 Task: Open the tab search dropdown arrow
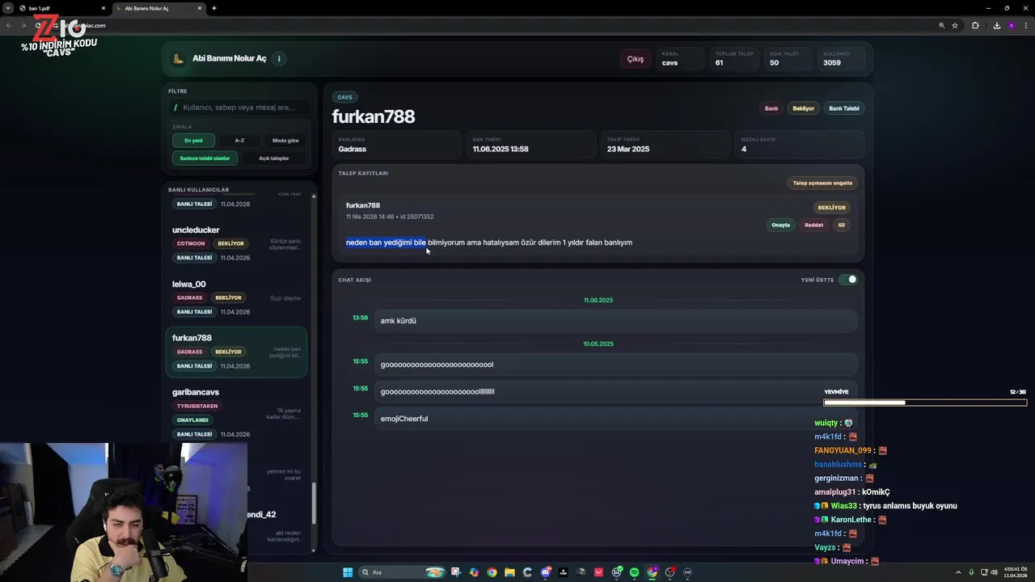tap(7, 8)
